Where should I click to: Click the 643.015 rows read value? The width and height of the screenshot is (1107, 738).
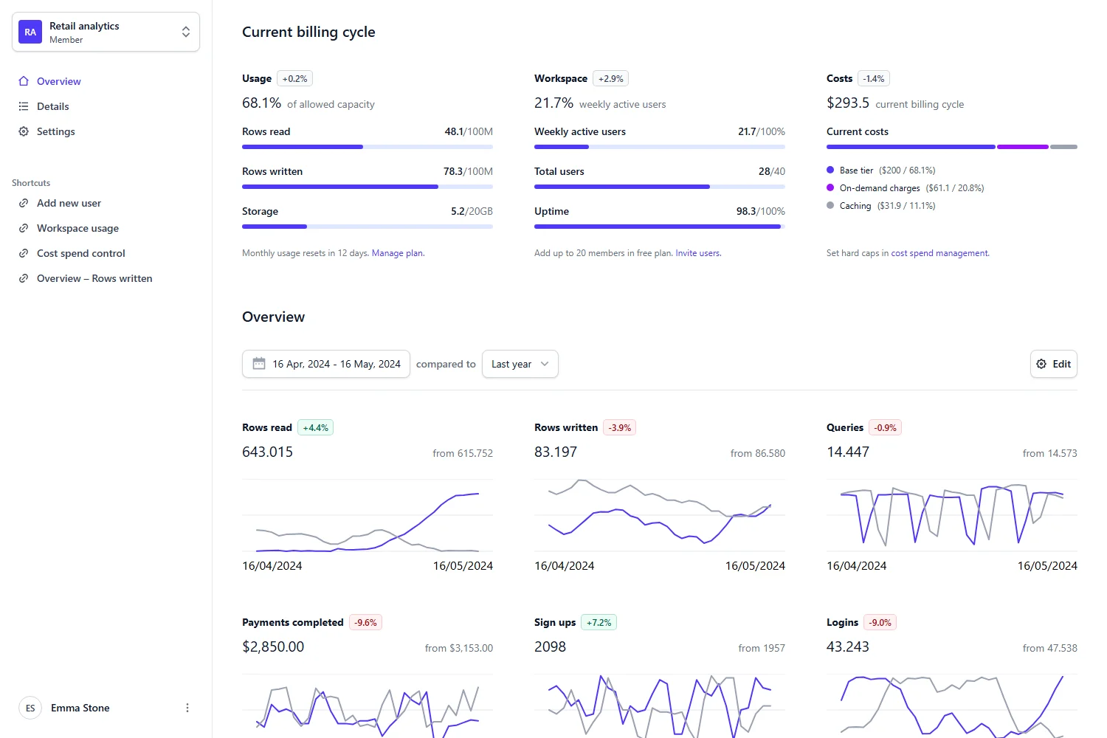click(267, 452)
